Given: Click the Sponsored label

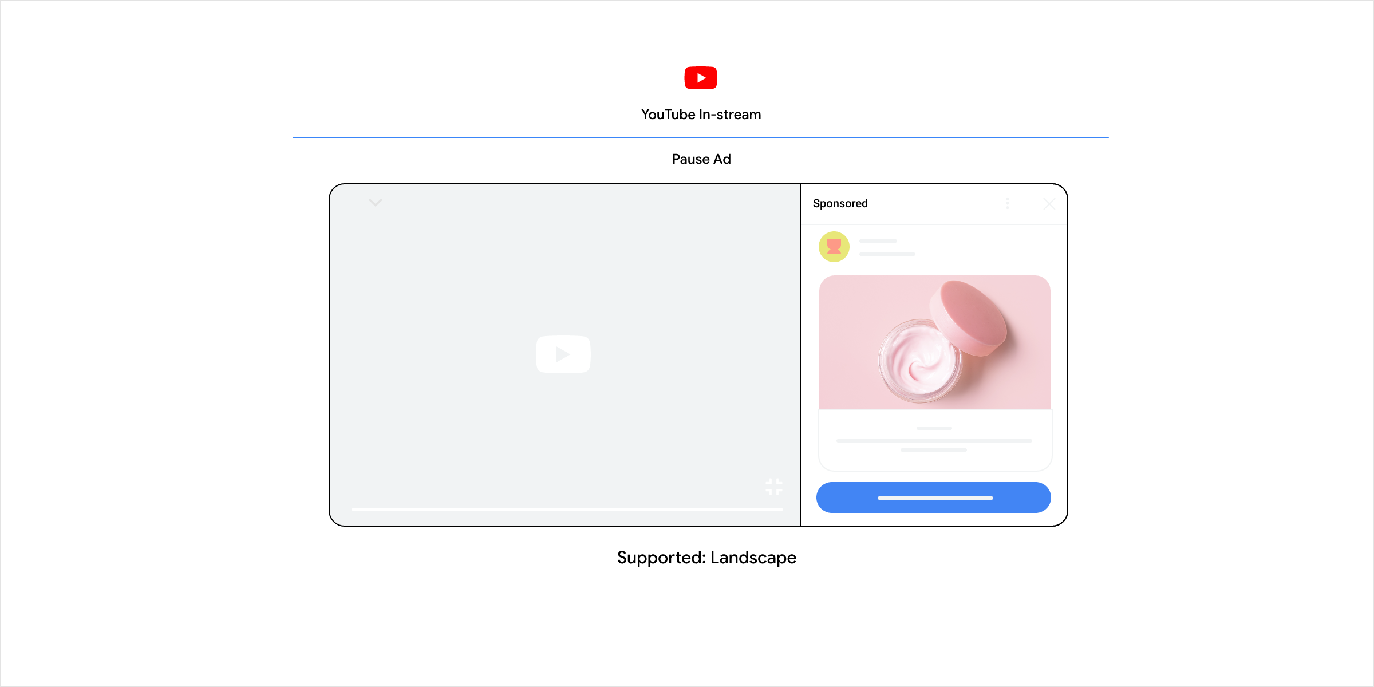Looking at the screenshot, I should pyautogui.click(x=840, y=204).
